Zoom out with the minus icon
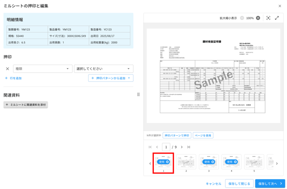 (242, 18)
